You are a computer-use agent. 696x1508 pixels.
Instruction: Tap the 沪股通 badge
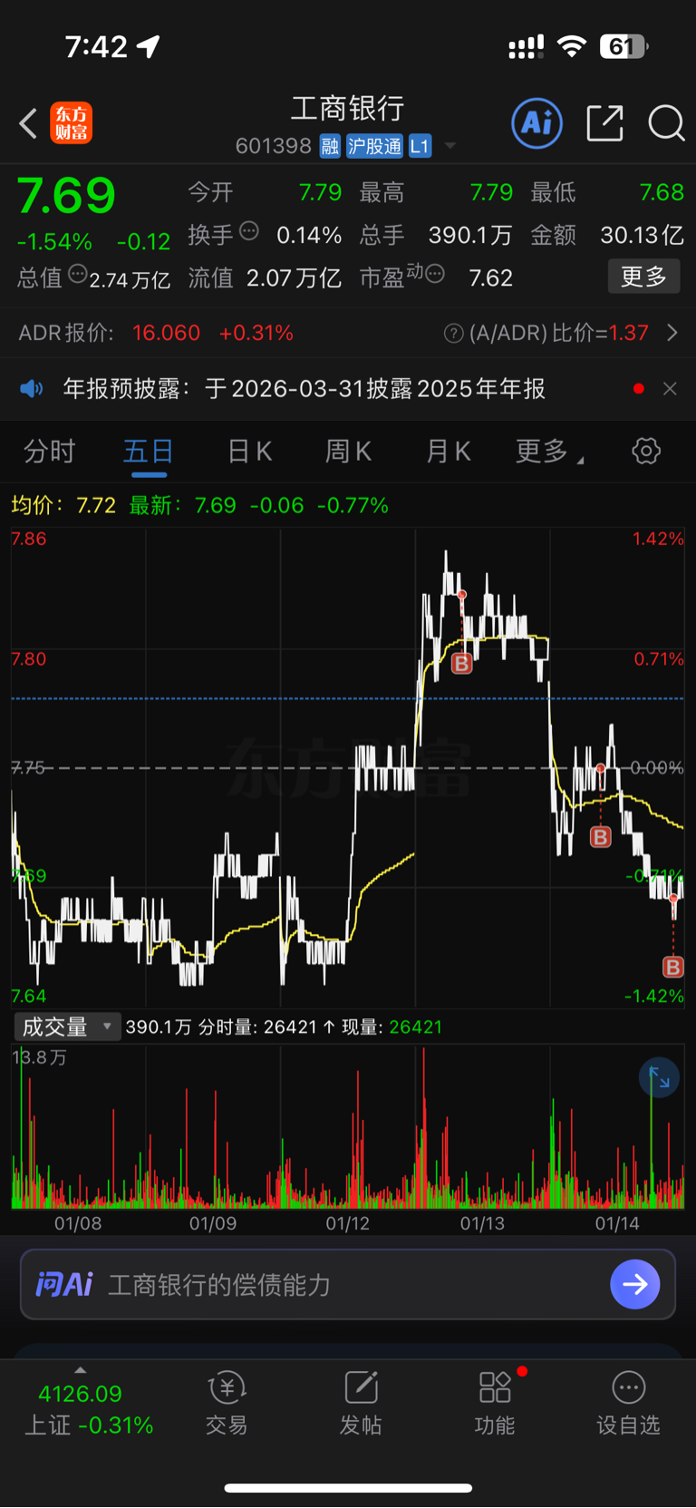(x=374, y=146)
